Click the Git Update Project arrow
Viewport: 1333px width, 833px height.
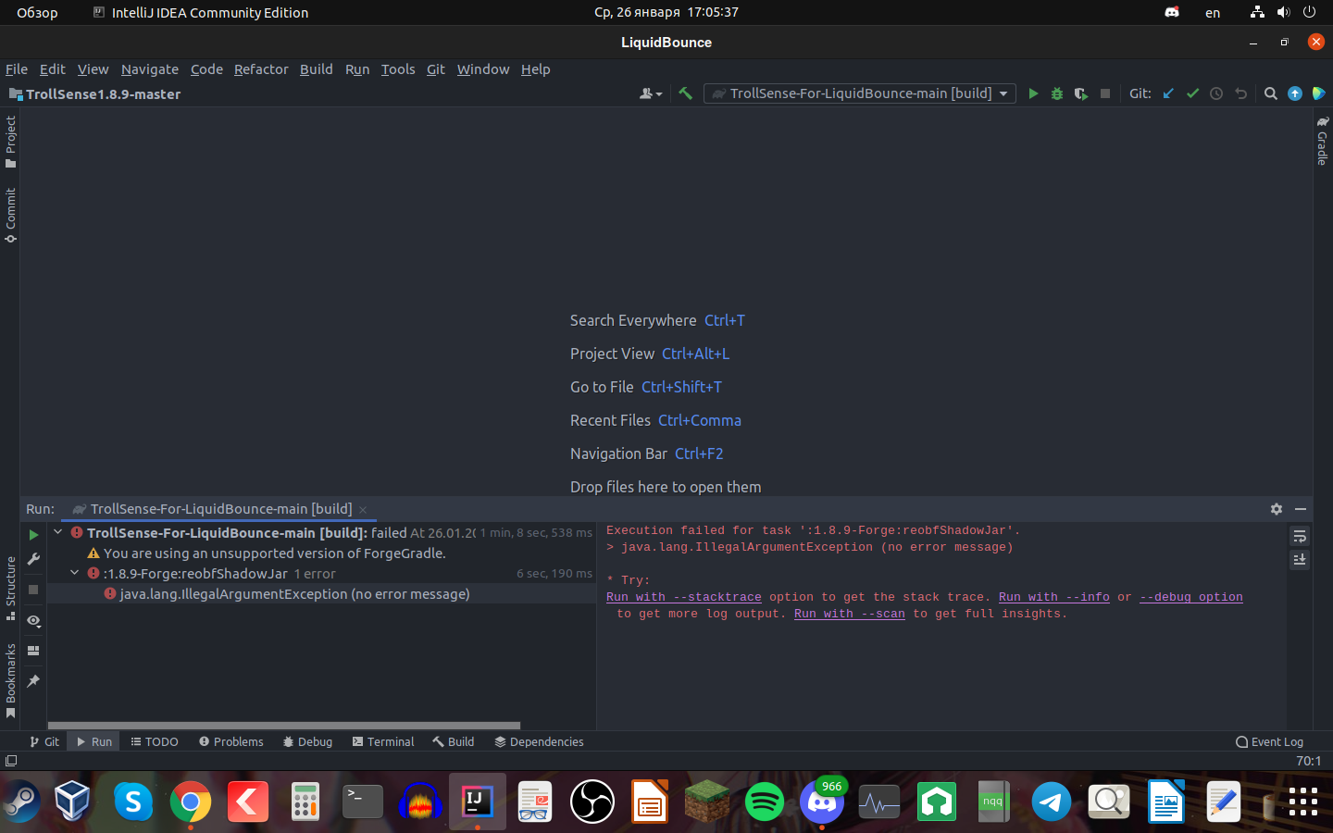point(1168,93)
